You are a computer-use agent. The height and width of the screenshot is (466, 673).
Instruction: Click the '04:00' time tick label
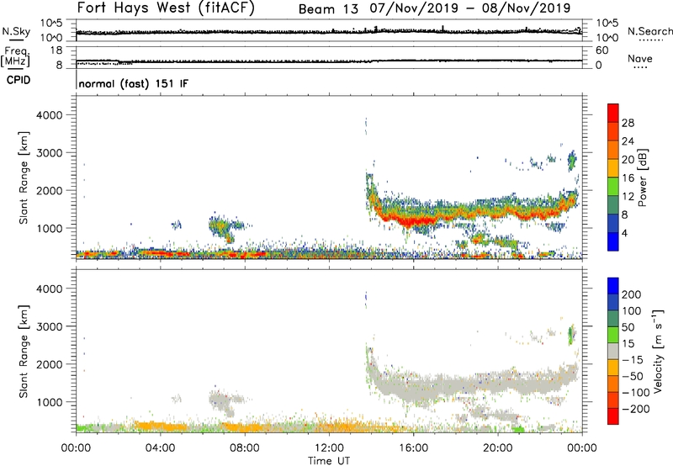(x=160, y=448)
